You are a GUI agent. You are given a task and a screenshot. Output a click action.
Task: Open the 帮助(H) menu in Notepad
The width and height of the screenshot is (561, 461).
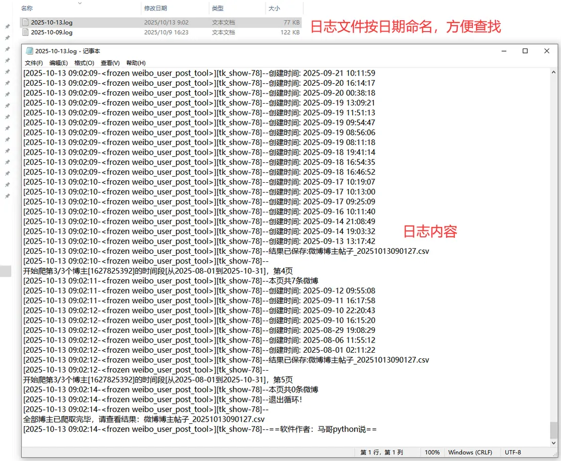135,63
